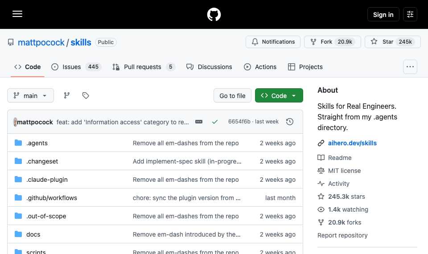The width and height of the screenshot is (428, 254).
Task: View the 20.9k forks link
Action: pos(345,222)
